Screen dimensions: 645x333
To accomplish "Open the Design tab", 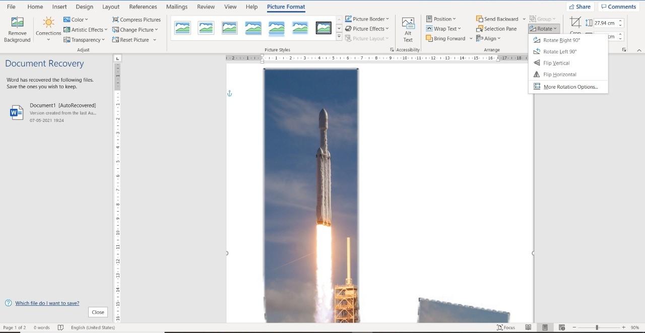I will [x=84, y=7].
